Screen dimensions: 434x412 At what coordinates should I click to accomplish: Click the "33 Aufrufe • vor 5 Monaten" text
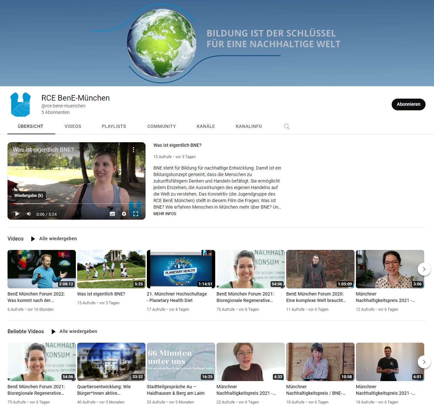[x=170, y=402]
